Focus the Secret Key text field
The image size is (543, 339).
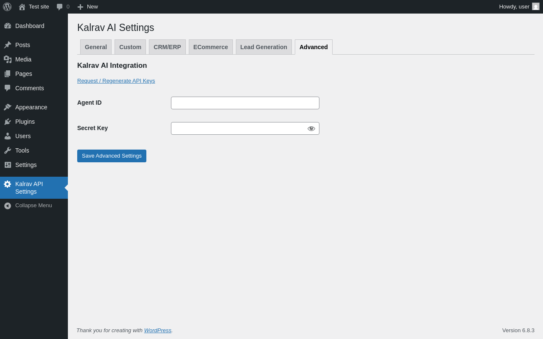238,128
